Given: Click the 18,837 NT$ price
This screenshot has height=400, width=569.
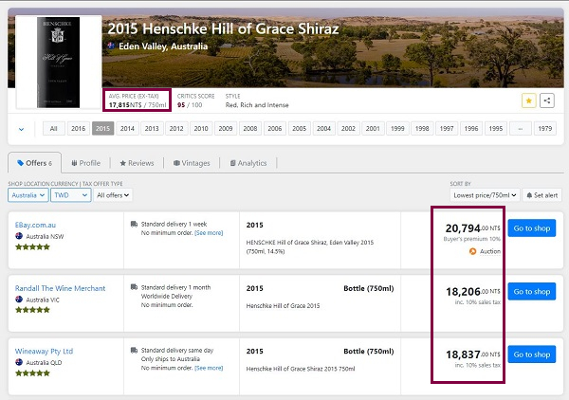Looking at the screenshot, I should (x=473, y=355).
